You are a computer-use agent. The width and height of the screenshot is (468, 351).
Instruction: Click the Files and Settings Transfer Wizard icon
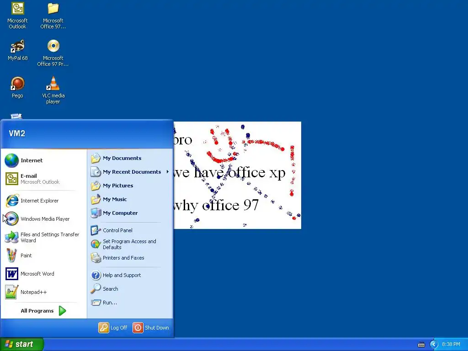tap(11, 237)
